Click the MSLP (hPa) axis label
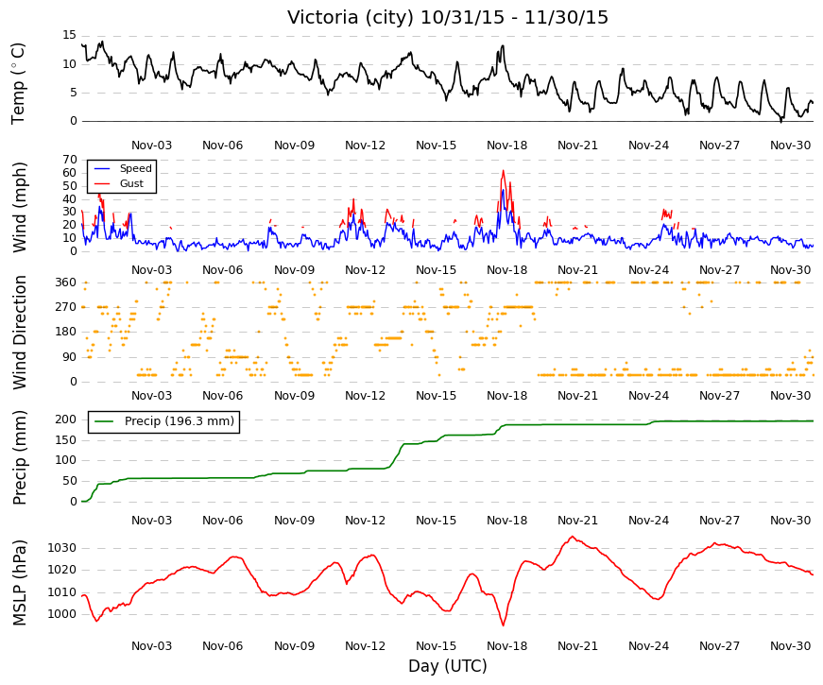The height and width of the screenshot is (685, 823). (x=19, y=583)
